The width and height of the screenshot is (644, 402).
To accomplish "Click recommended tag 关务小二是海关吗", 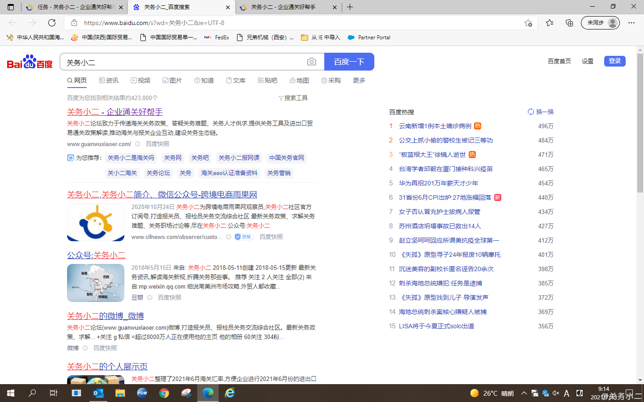I will pyautogui.click(x=131, y=158).
